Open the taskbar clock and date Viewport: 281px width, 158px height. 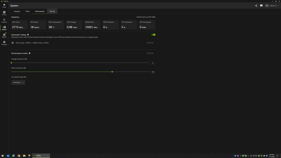[272, 156]
